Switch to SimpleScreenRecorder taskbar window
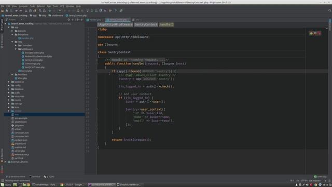The height and width of the screenshot is (187, 332). click(129, 185)
